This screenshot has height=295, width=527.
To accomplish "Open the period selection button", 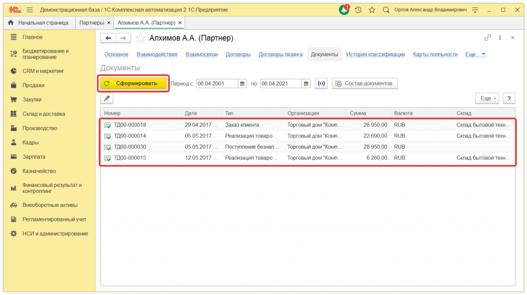I will [x=321, y=83].
